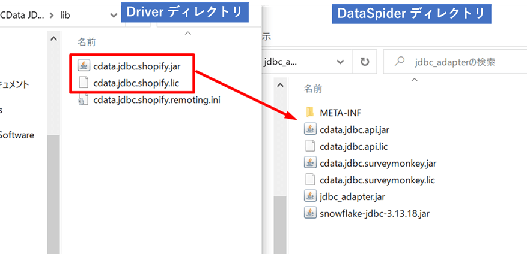
Task: Click the cdata.jdbc.shopify.remoting.ini settings file icon
Action: coord(83,100)
